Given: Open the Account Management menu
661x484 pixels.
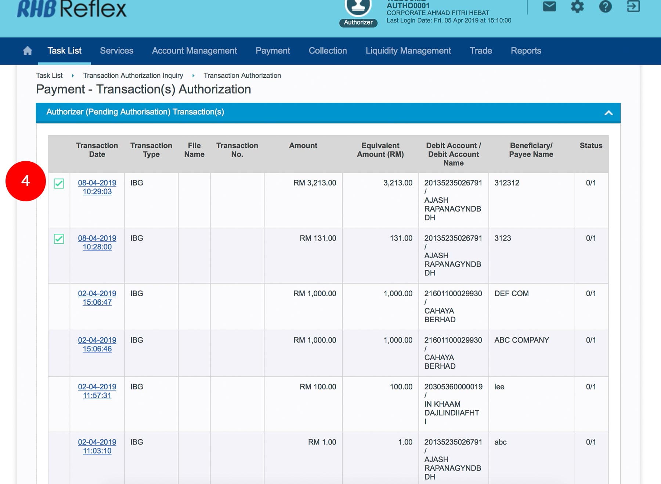Looking at the screenshot, I should coord(194,51).
